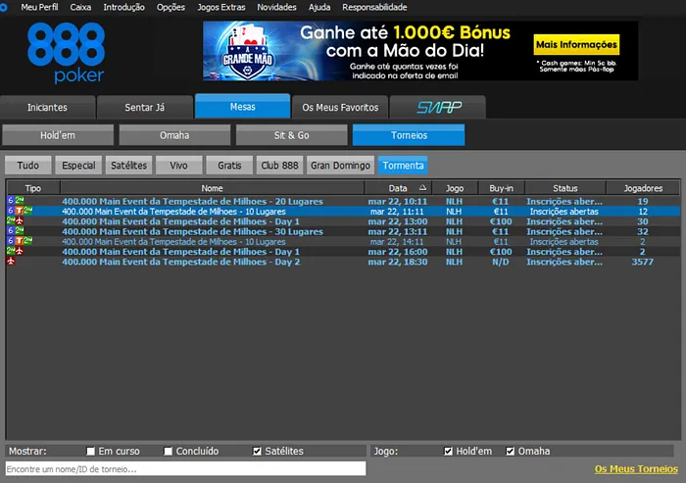
Task: Click the red airplane icon in the 16:00 Day 1 row
Action: tap(20, 251)
